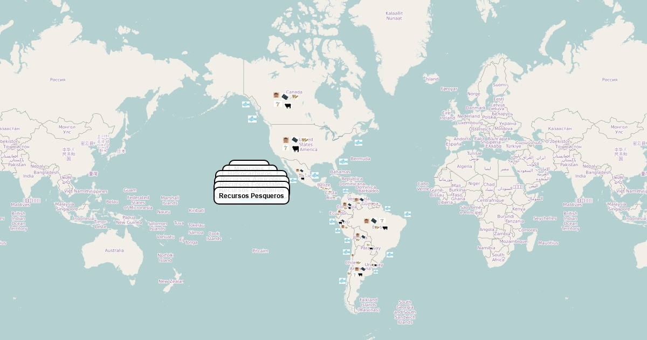Screen dimensions: 647x340
Task: Click the fish icon off southern Chile coast
Action: pos(342,281)
